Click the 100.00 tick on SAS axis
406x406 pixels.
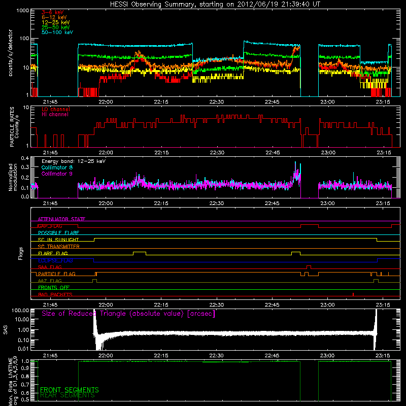pos(20,310)
